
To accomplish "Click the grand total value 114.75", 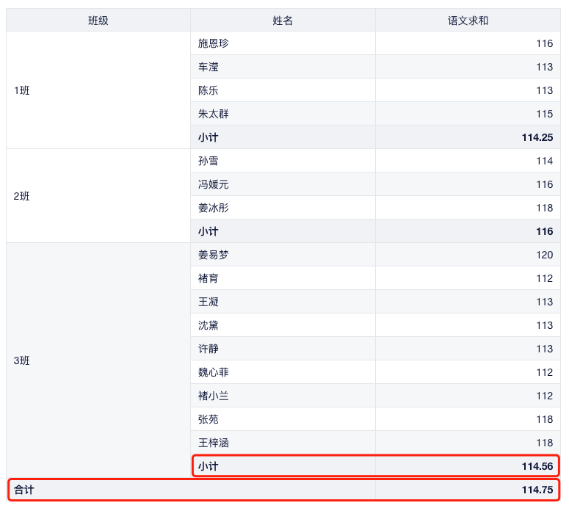I will pos(537,490).
